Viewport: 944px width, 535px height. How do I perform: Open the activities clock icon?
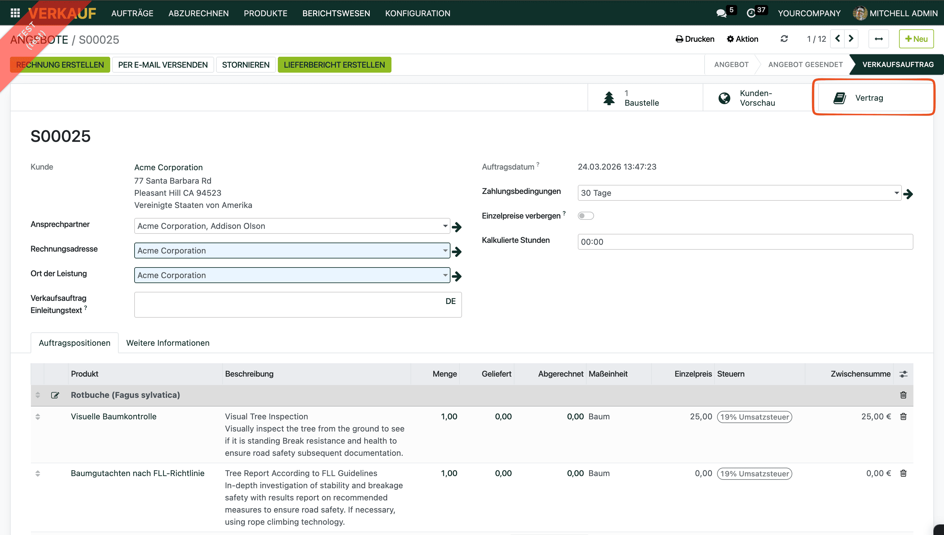(751, 13)
